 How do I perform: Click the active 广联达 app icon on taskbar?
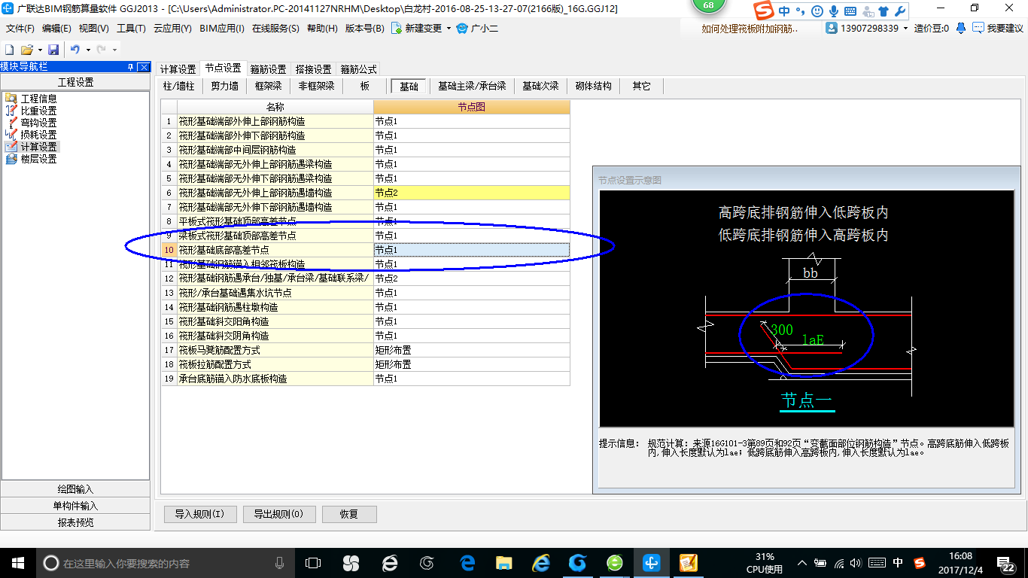click(x=651, y=563)
